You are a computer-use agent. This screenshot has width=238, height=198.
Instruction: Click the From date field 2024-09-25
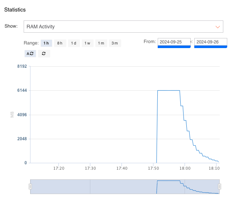point(174,42)
